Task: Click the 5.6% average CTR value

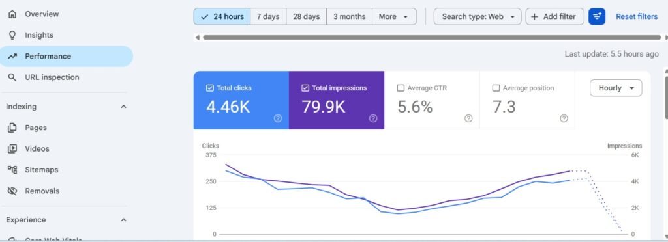Action: [415, 107]
